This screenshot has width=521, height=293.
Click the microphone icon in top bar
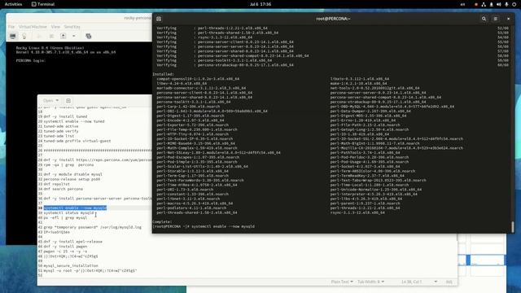point(506,4)
